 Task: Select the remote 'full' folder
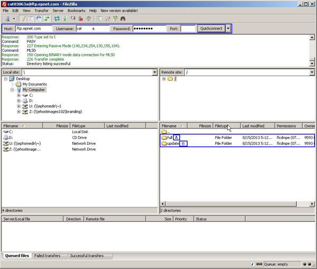pyautogui.click(x=237, y=137)
